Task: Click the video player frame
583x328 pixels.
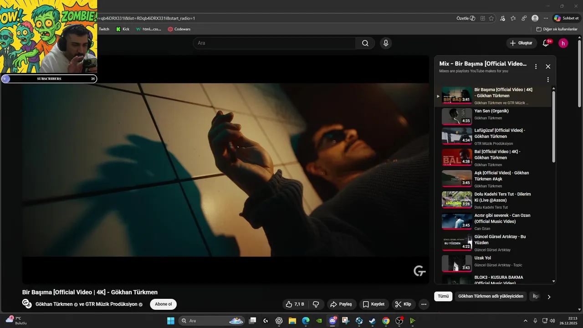Action: [225, 170]
